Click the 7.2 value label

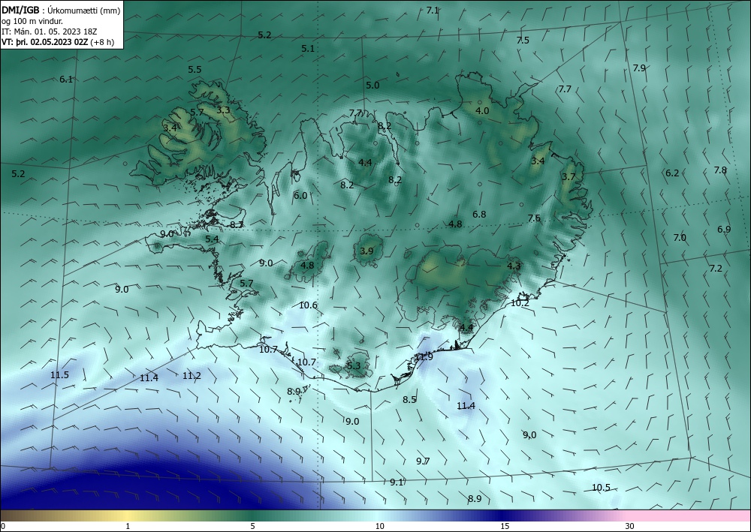pos(716,269)
